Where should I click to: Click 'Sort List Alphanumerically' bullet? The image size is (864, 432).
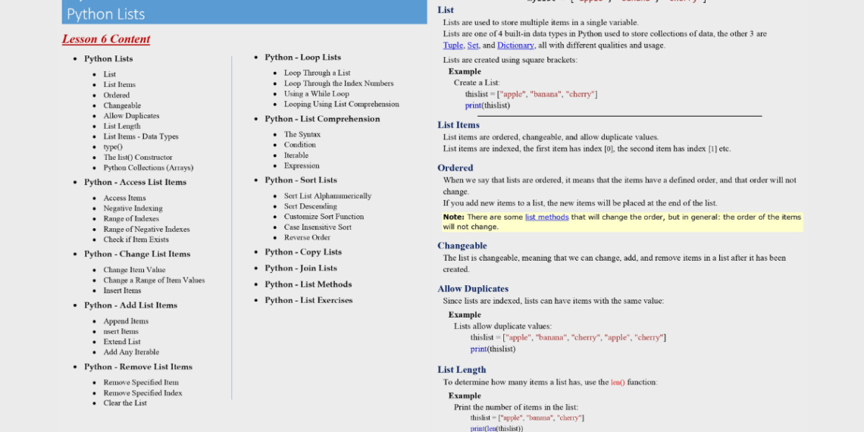click(x=328, y=196)
